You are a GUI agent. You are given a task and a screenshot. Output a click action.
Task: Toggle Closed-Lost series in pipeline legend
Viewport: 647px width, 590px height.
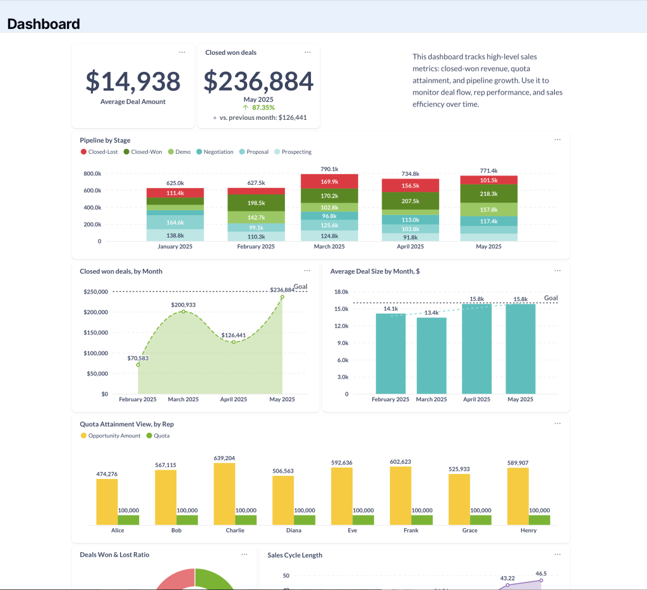coord(100,152)
